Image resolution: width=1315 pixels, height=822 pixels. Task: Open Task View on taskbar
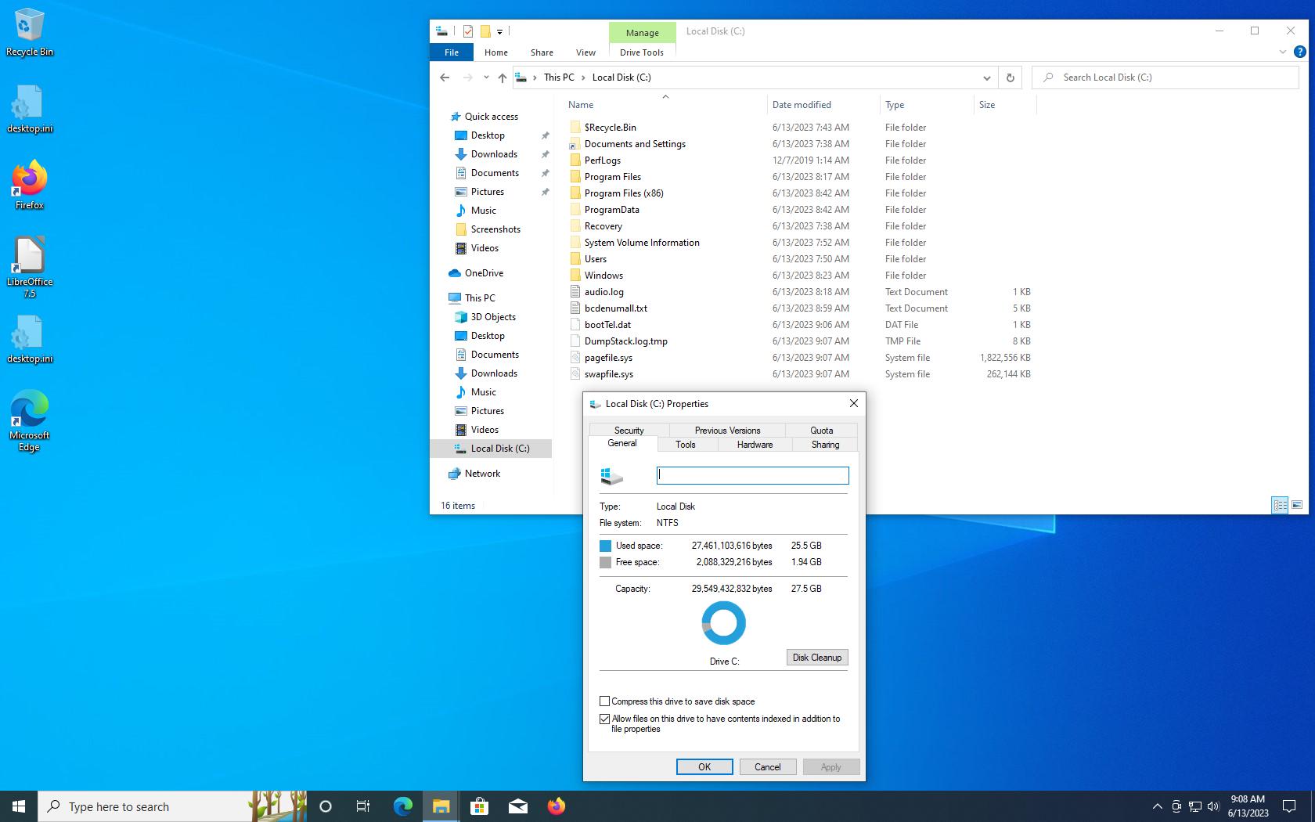coord(363,806)
